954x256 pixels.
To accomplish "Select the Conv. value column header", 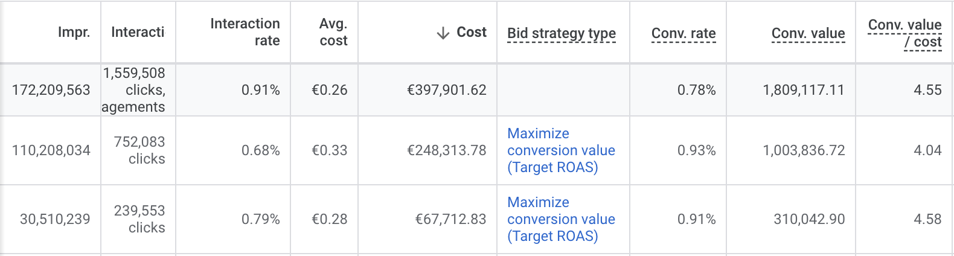I will 808,33.
